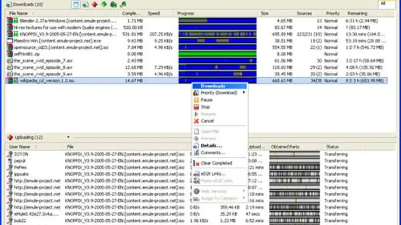Click the client icon next to user ZOTON
Image resolution: width=401 pixels, height=225 pixels.
[x=10, y=154]
